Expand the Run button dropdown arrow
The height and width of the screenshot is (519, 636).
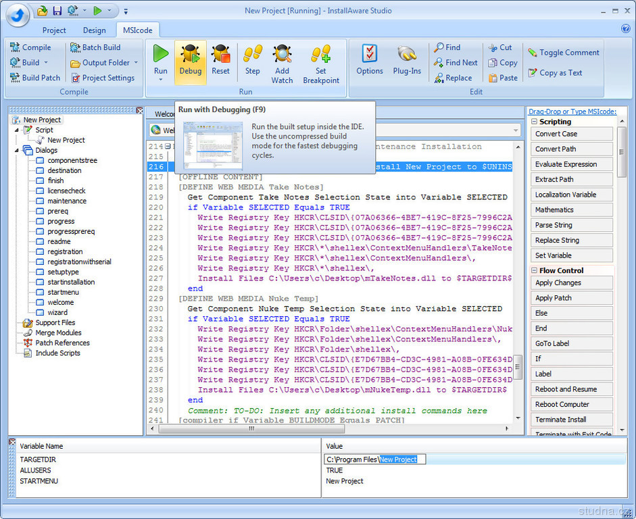pyautogui.click(x=161, y=80)
